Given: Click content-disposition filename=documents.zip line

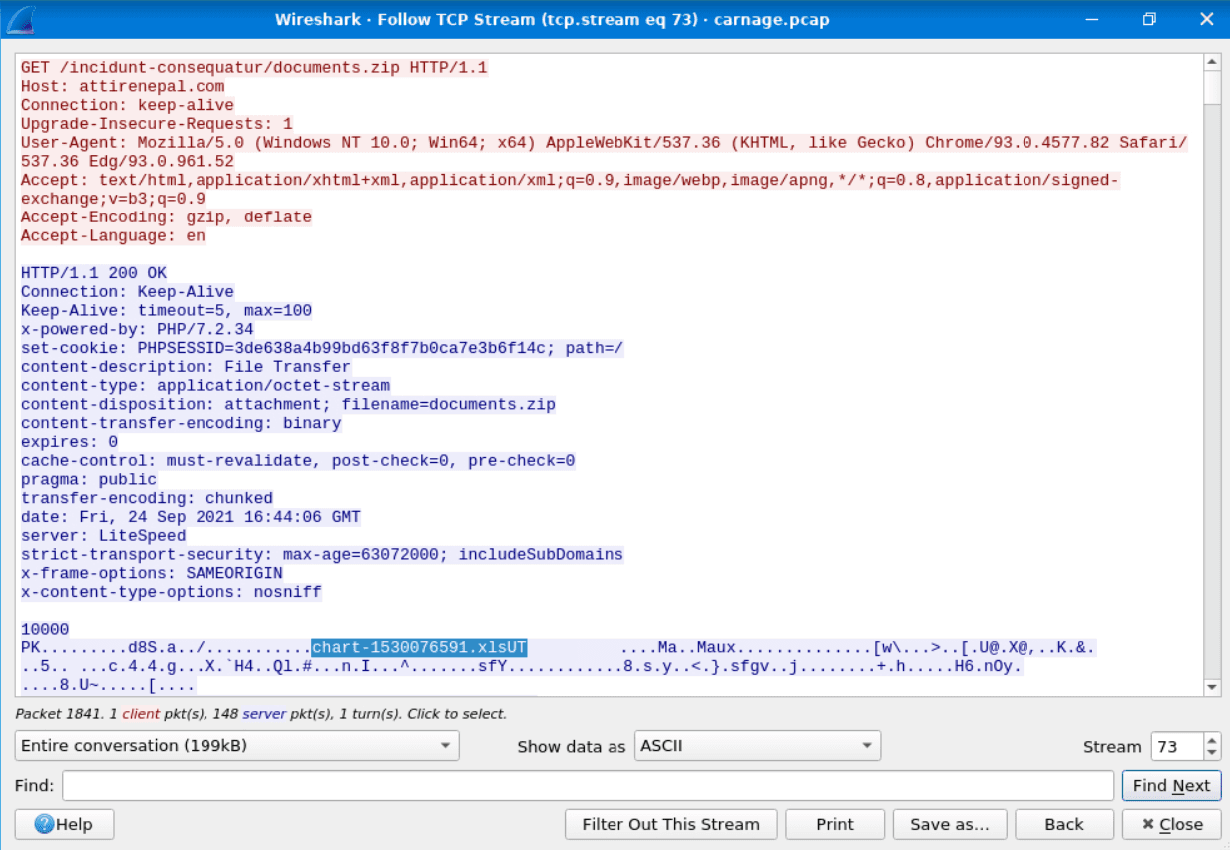Looking at the screenshot, I should click(288, 404).
